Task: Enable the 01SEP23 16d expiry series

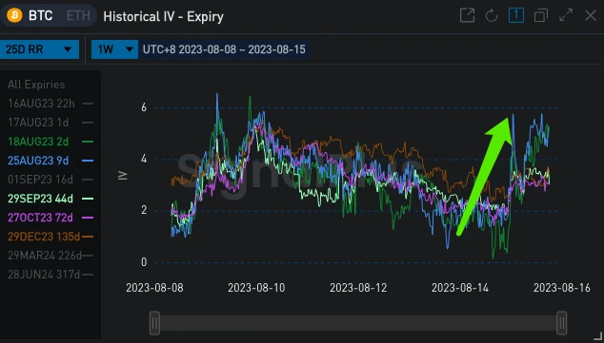Action: (x=50, y=180)
